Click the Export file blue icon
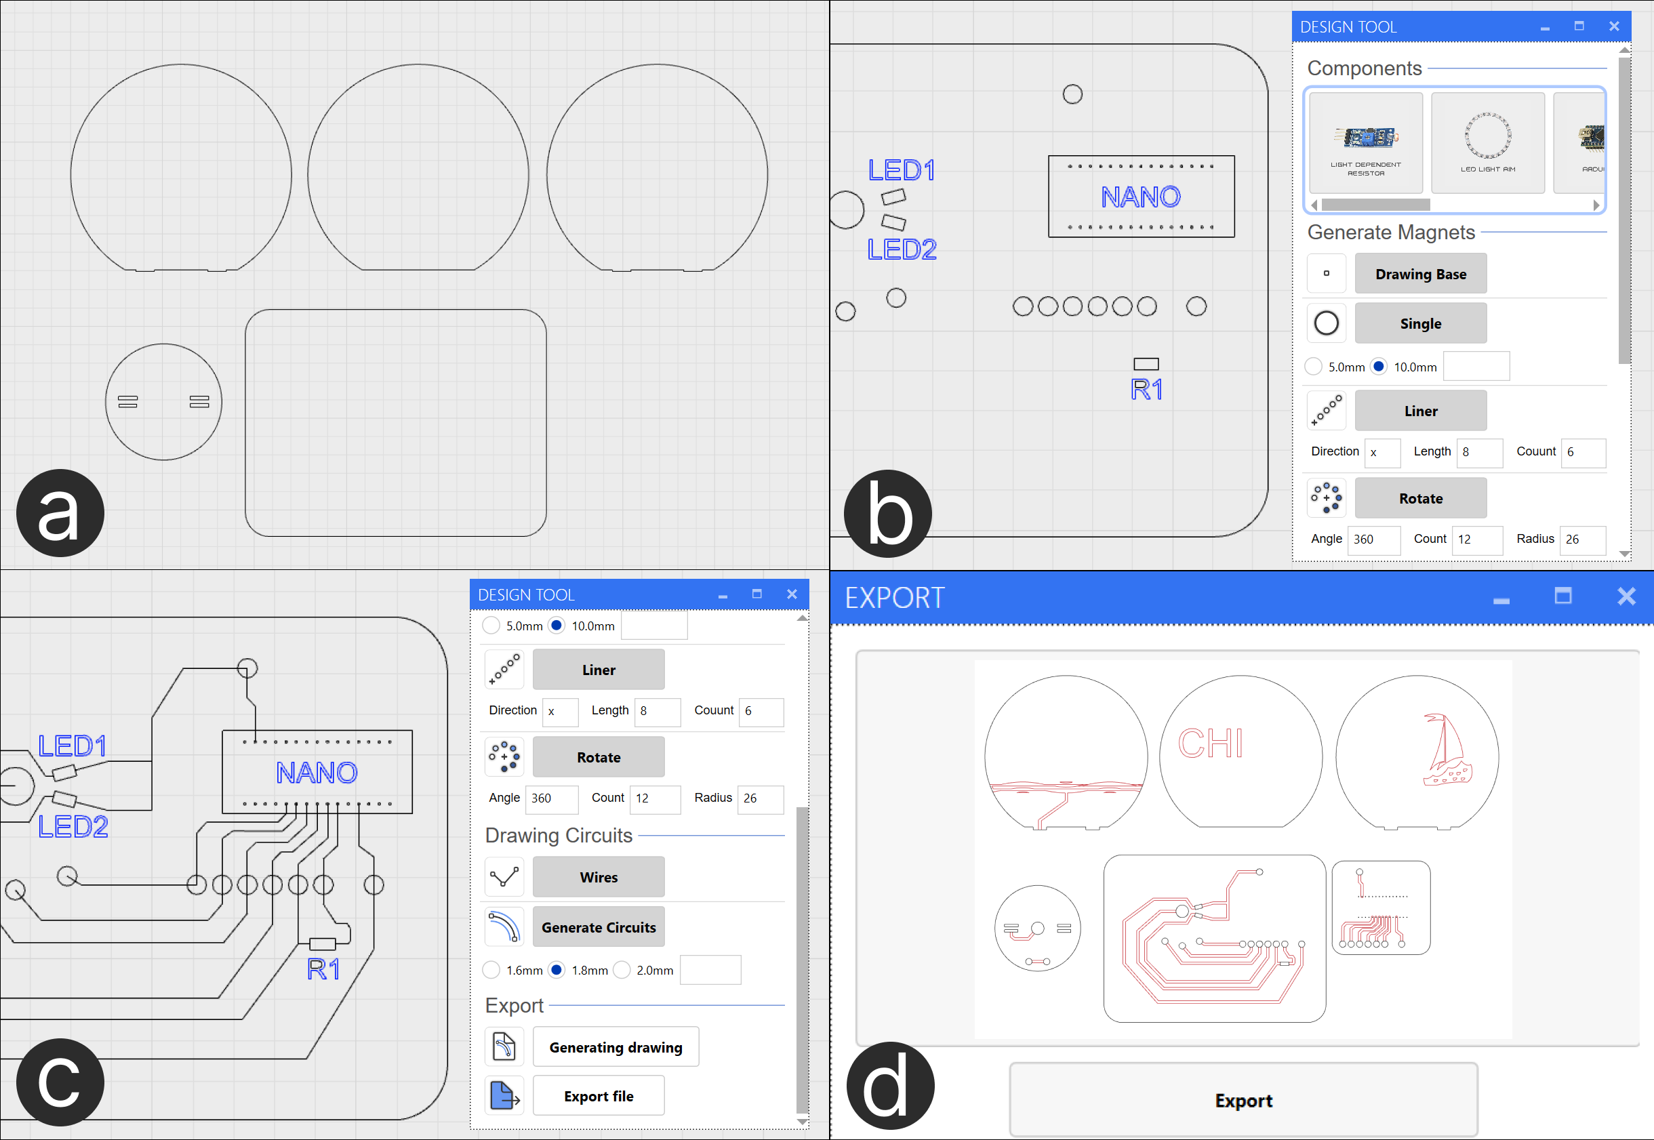 (x=504, y=1096)
